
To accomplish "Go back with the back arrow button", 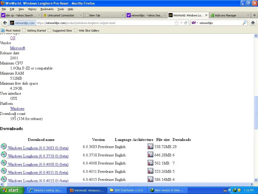I will pyautogui.click(x=5, y=23).
